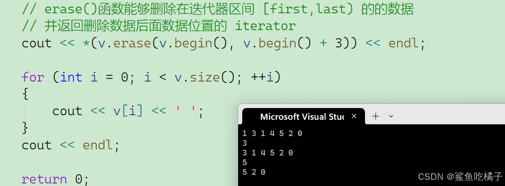This screenshot has height=186, width=505.
Task: Click the CSDN author watermark text
Action: click(x=460, y=176)
